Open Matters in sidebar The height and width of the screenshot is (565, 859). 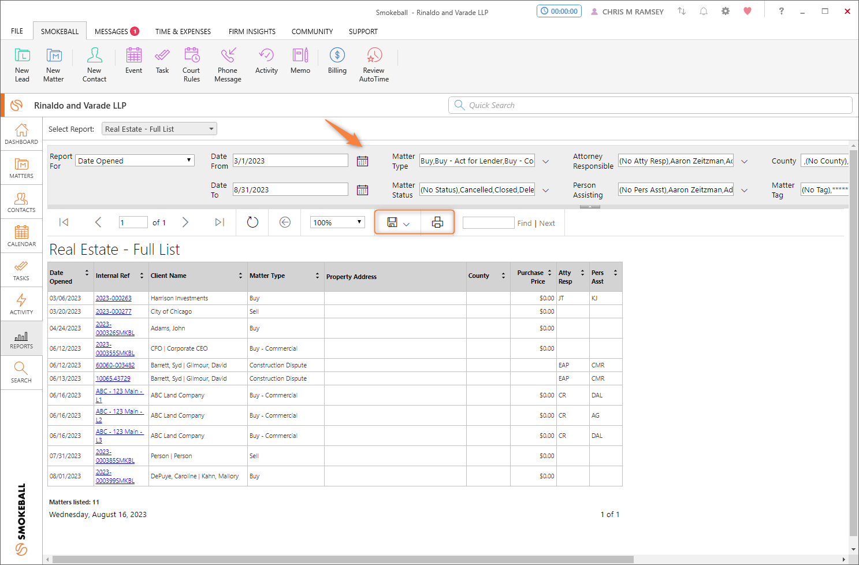click(21, 168)
